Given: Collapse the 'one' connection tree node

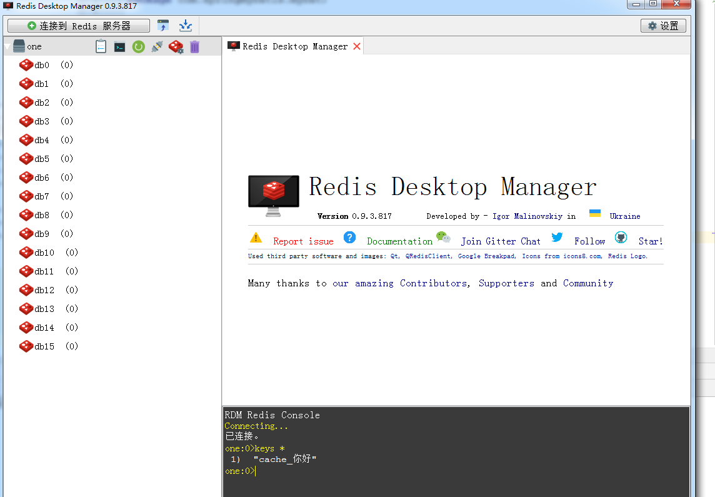Looking at the screenshot, I should pos(7,46).
